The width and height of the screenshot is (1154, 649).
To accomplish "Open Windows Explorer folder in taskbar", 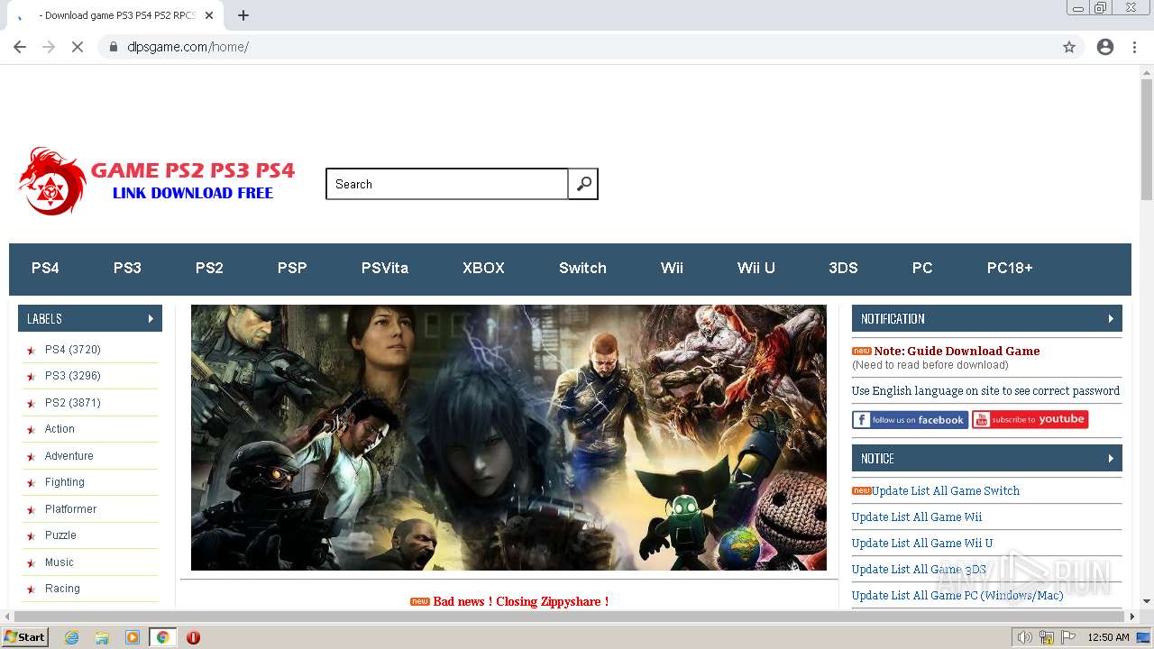I will tap(102, 637).
